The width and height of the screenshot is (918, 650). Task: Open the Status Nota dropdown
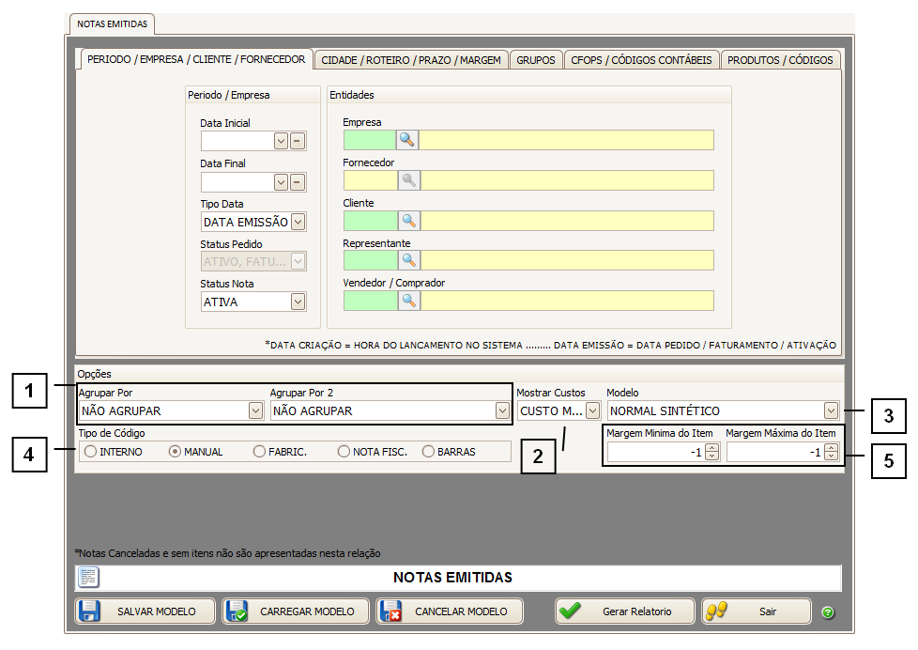pos(298,302)
